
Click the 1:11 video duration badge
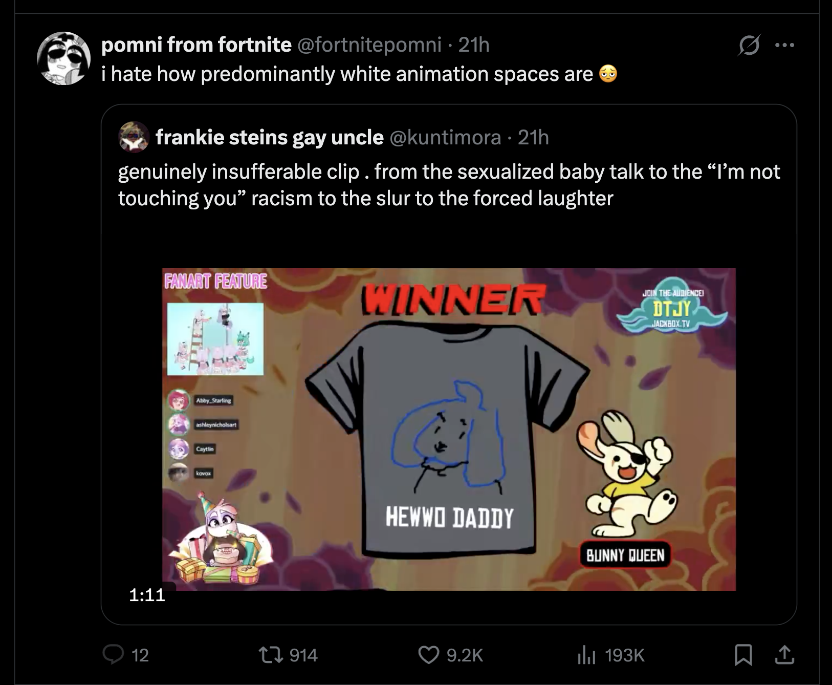[147, 594]
